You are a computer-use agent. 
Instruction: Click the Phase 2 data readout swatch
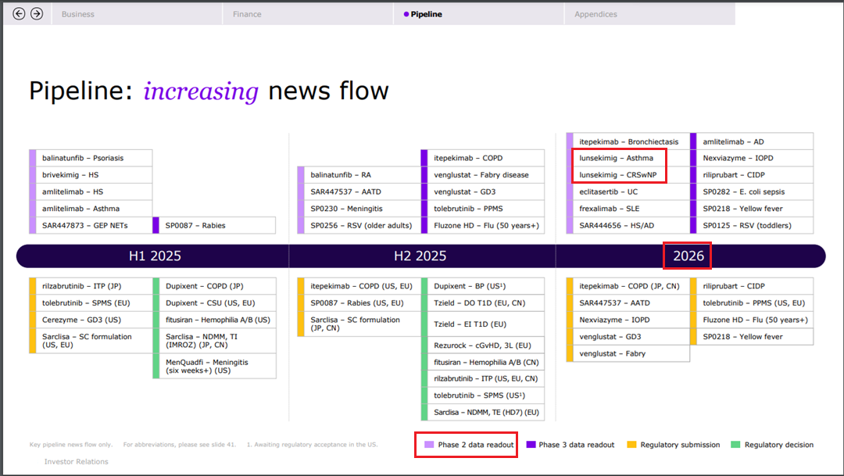(x=429, y=445)
